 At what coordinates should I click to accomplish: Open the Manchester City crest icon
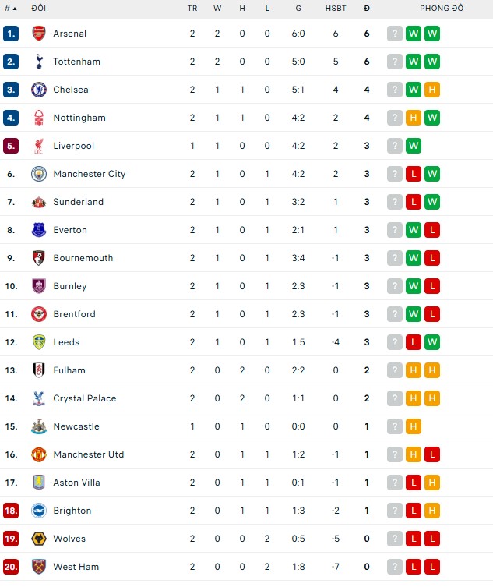coord(39,174)
